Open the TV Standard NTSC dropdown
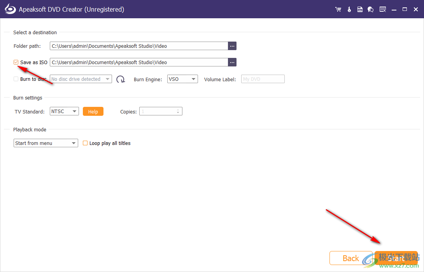 (64, 111)
